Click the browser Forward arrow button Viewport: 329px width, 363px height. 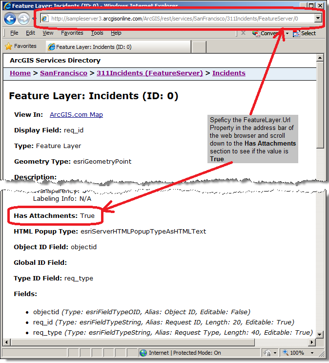tap(23, 19)
